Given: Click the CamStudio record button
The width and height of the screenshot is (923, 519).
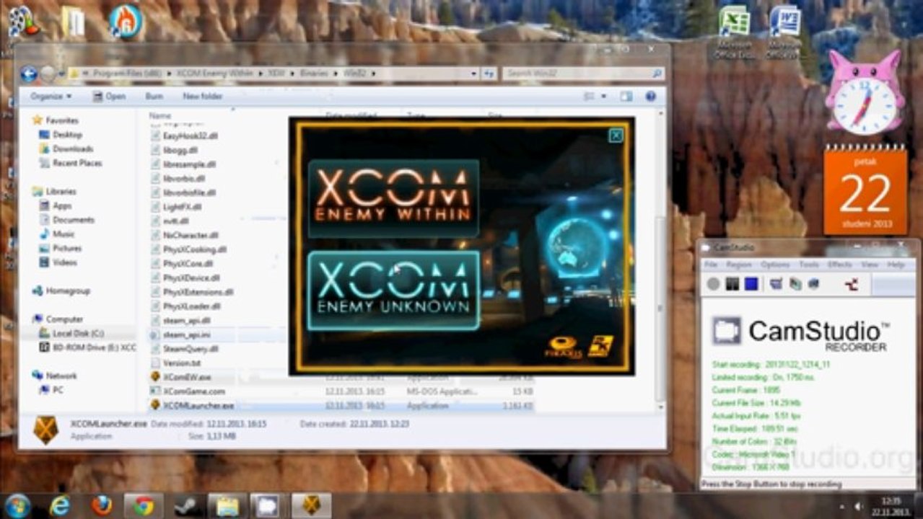Looking at the screenshot, I should (714, 284).
